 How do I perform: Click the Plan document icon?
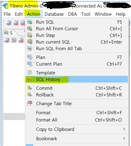[30, 57]
